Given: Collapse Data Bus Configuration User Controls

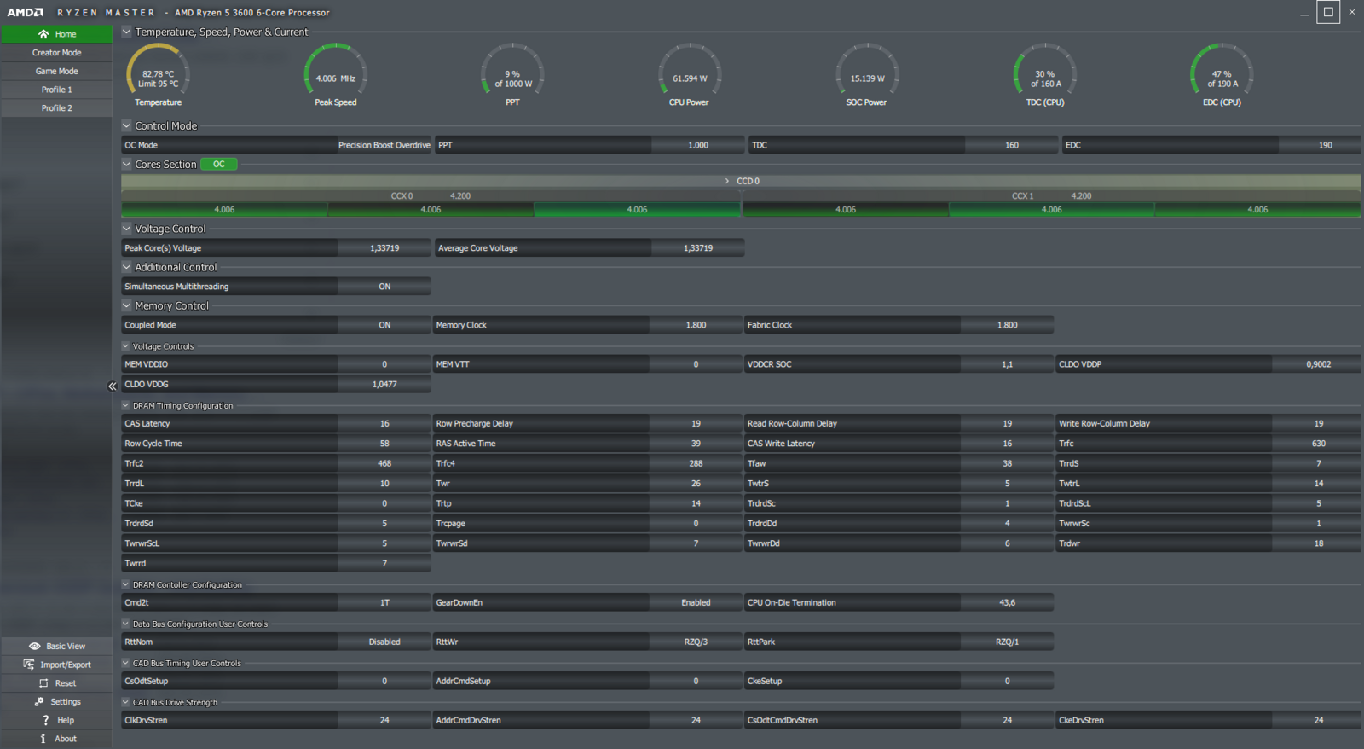Looking at the screenshot, I should (x=126, y=624).
